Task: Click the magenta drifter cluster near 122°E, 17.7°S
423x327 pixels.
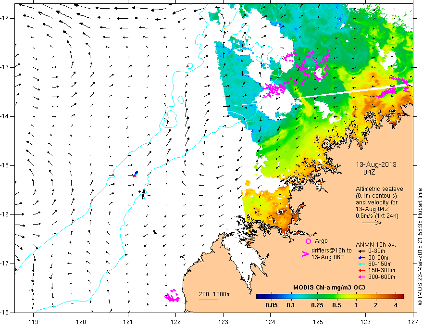Action: point(172,296)
